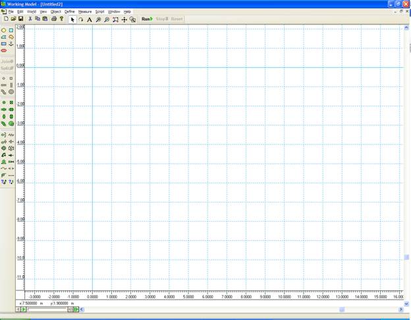411x320 pixels.
Task: Print the document using the printer icon
Action: (x=54, y=19)
